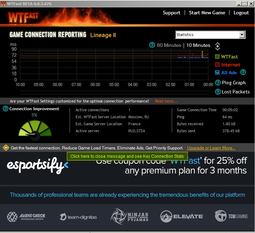Click the Avant Garde team logo

[26, 217]
